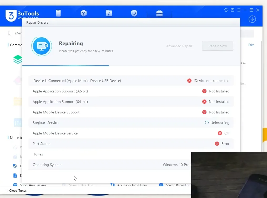The width and height of the screenshot is (267, 198).
Task: Click the Windows 10 Pro value
Action: pyautogui.click(x=177, y=165)
